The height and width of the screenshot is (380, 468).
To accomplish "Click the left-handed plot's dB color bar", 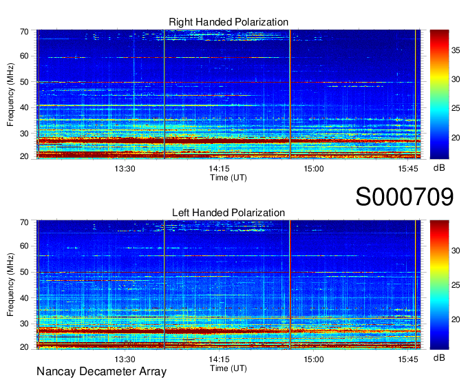I will (x=439, y=285).
